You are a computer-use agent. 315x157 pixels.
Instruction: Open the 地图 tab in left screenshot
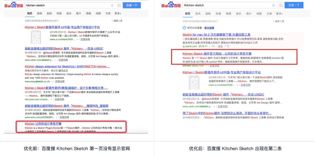tap(98, 13)
